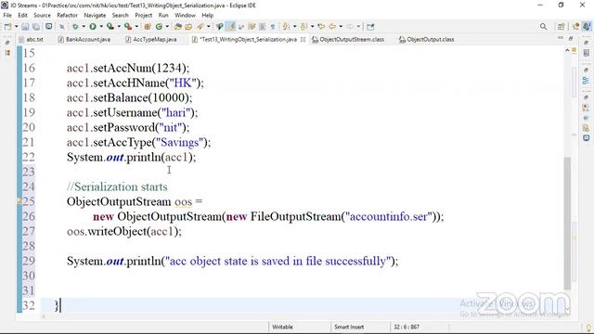Viewport: 594px width, 334px height.
Task: Expand the Next Annotation dropdown arrow
Action: click(295, 27)
